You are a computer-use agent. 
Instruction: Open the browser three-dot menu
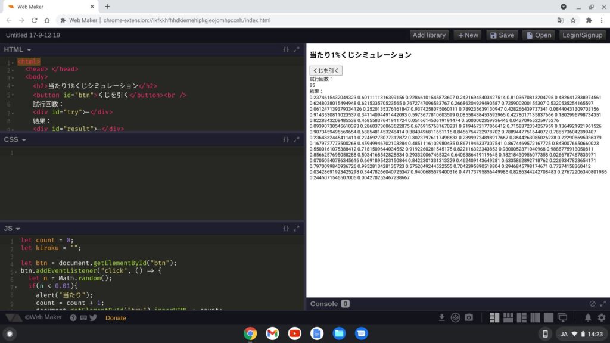[x=602, y=20]
